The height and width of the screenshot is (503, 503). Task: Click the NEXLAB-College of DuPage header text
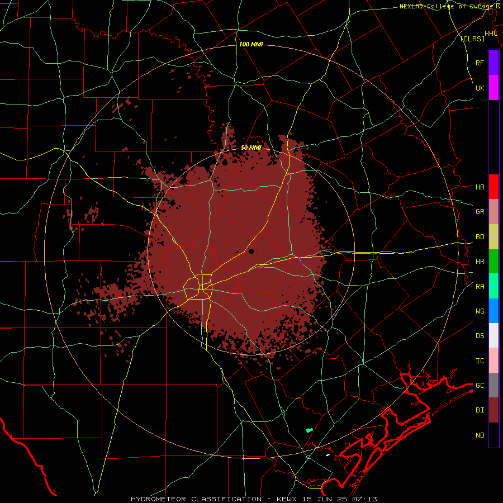click(x=448, y=6)
